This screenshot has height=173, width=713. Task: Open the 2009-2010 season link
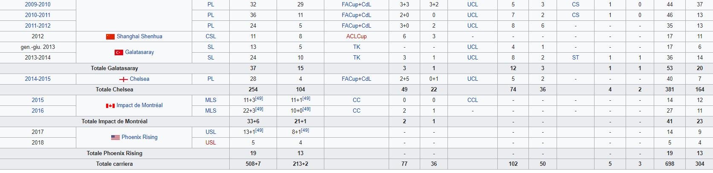(x=38, y=5)
